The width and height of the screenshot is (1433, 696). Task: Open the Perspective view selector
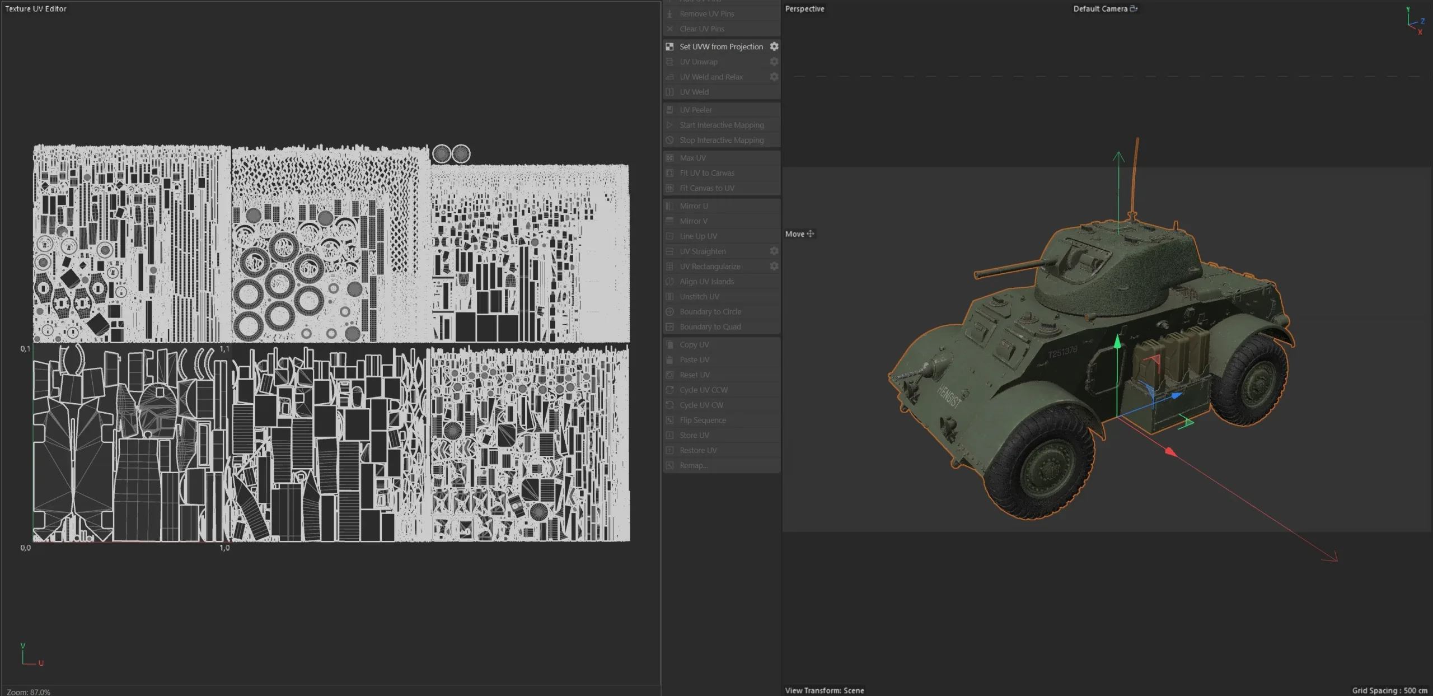click(x=805, y=8)
